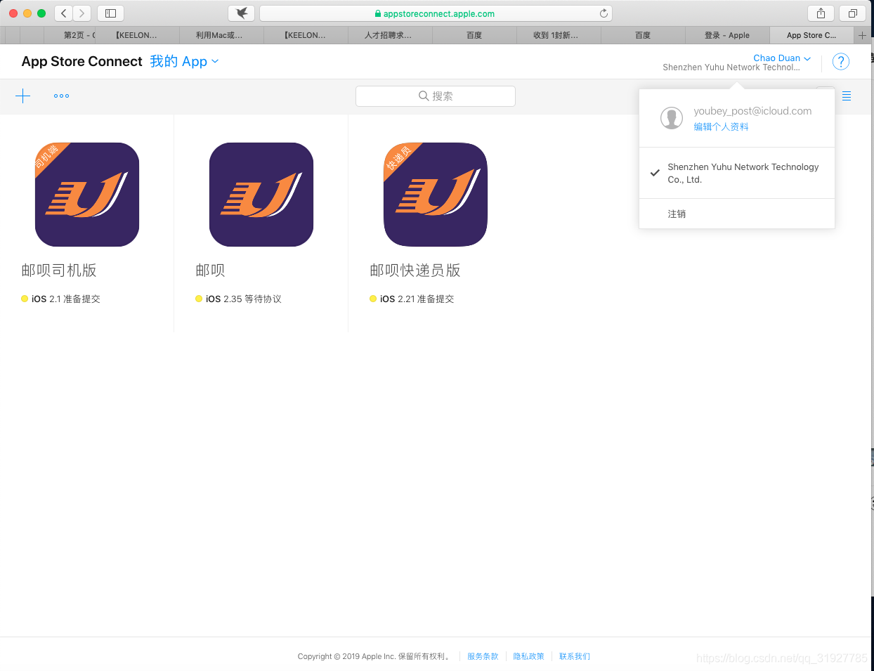Click the 编辑个人资料 link
The width and height of the screenshot is (874, 671).
[x=721, y=127]
